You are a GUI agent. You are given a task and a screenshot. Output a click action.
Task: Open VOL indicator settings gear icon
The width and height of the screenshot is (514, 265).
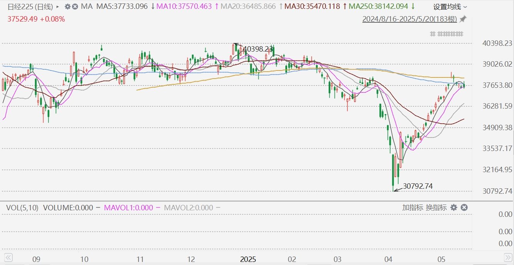click(454, 208)
